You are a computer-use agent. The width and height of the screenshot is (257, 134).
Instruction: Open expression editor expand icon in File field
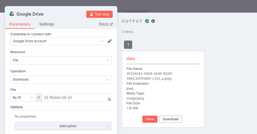click(x=109, y=99)
